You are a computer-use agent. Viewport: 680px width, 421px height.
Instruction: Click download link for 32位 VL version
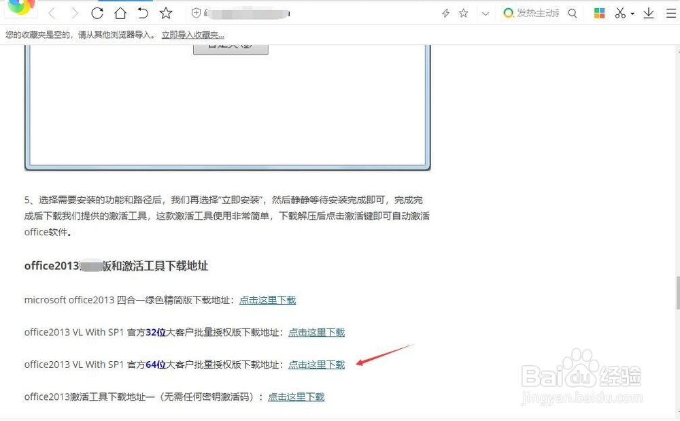click(x=317, y=333)
